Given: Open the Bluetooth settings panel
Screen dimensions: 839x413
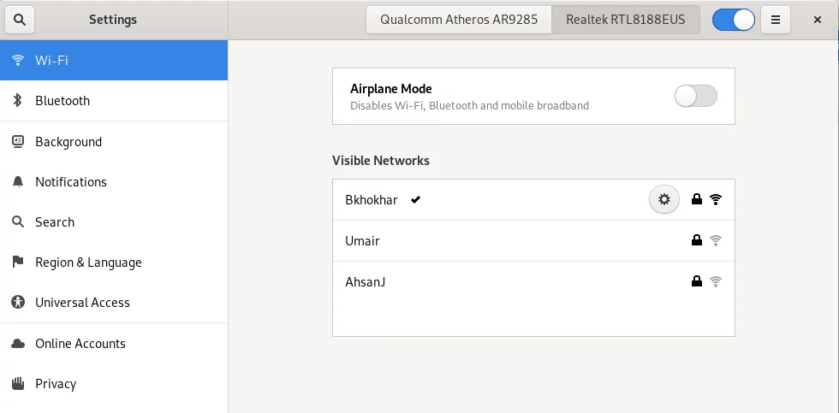Looking at the screenshot, I should (x=113, y=100).
